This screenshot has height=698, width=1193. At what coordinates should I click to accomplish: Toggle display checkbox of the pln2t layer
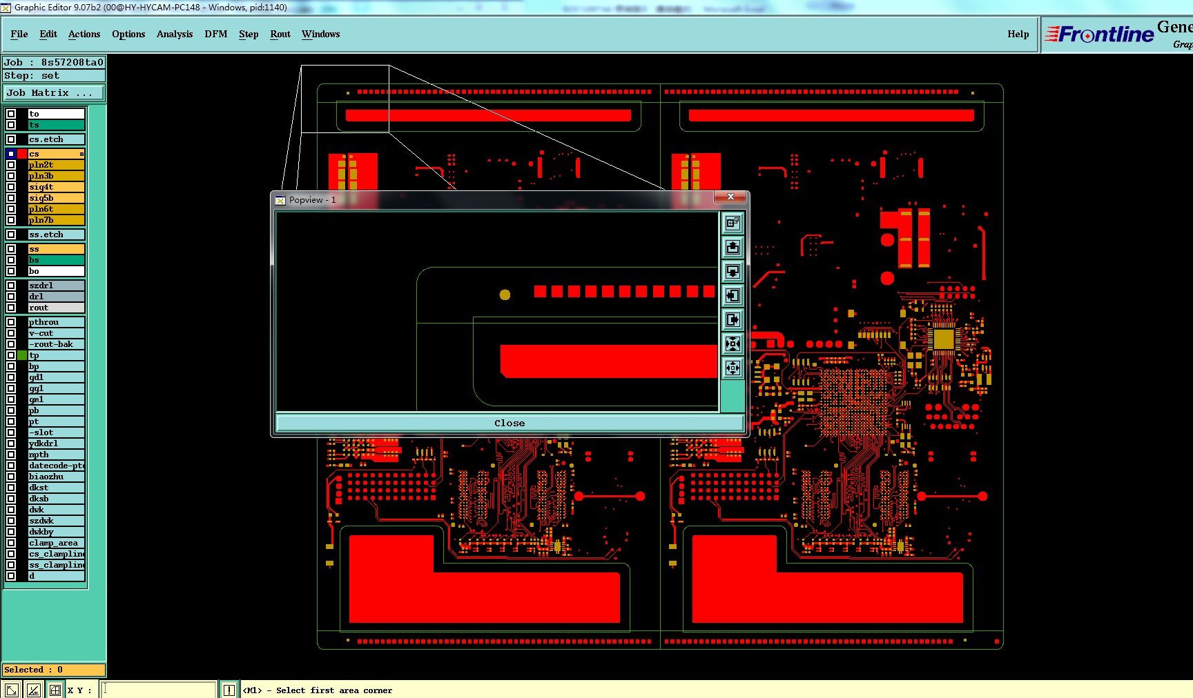coord(11,165)
